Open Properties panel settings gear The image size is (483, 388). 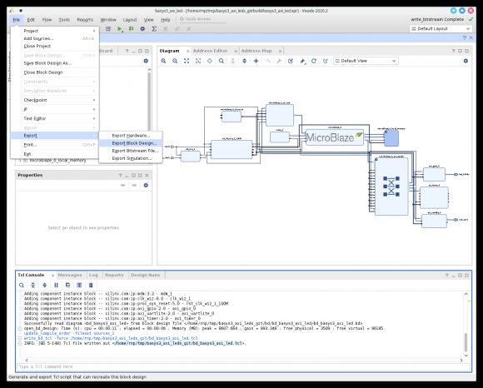(x=146, y=185)
